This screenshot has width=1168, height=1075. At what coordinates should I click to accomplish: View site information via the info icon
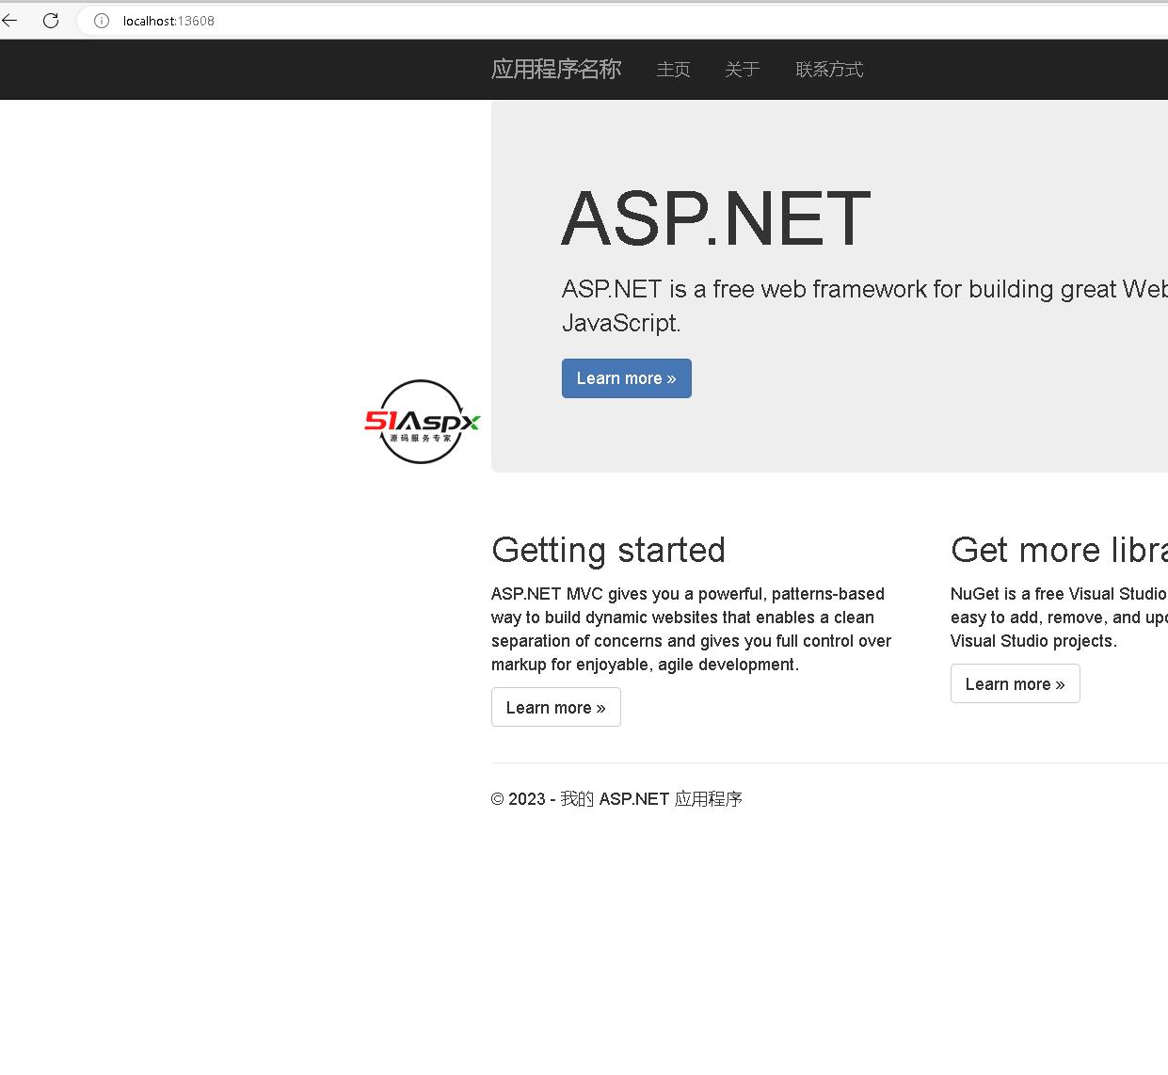coord(102,21)
